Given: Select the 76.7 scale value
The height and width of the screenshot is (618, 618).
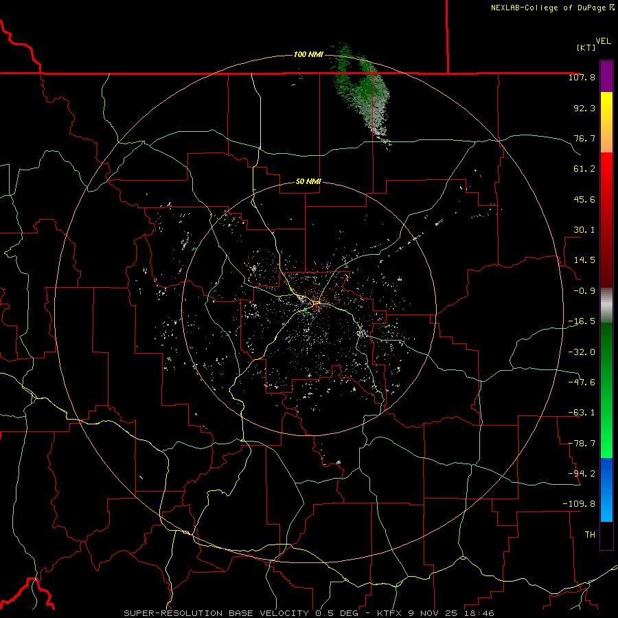Looking at the screenshot, I should pos(584,138).
